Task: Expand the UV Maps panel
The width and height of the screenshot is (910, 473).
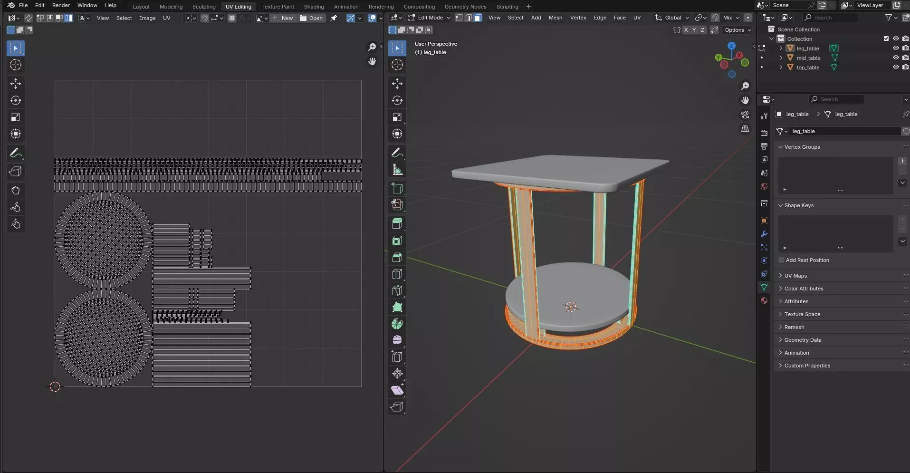Action: click(795, 276)
